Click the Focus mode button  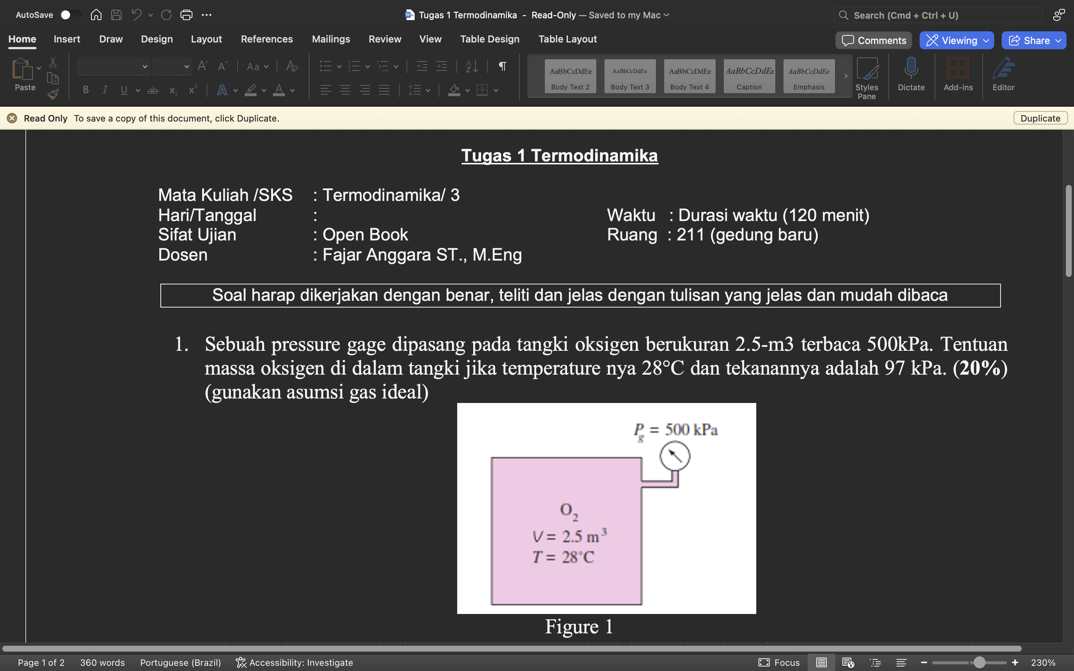(779, 662)
